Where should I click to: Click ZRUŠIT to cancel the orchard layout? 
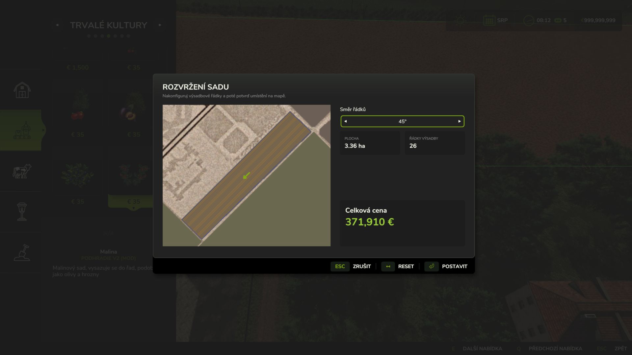click(362, 266)
